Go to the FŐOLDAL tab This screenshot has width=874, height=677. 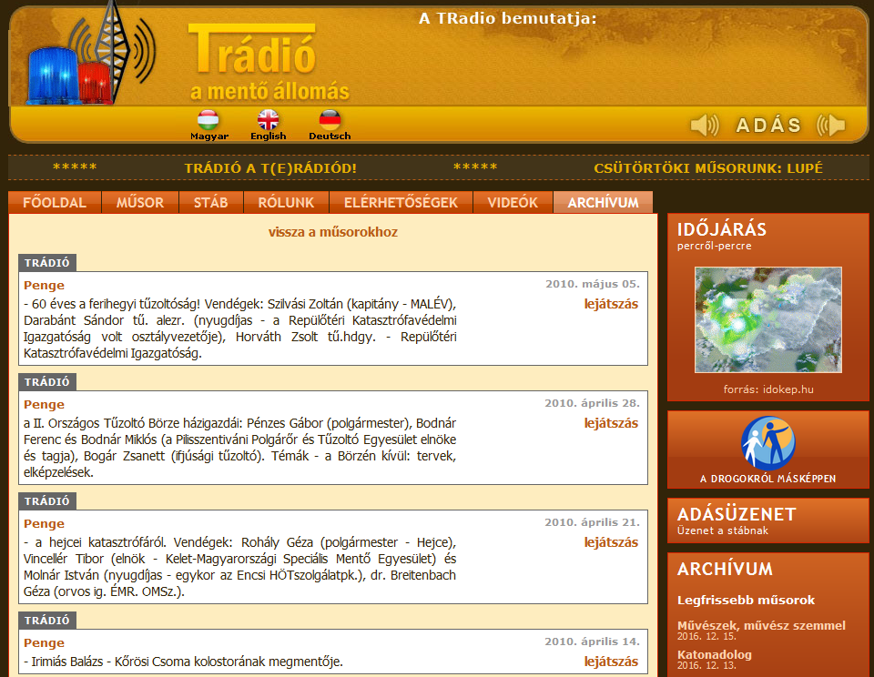pyautogui.click(x=55, y=202)
